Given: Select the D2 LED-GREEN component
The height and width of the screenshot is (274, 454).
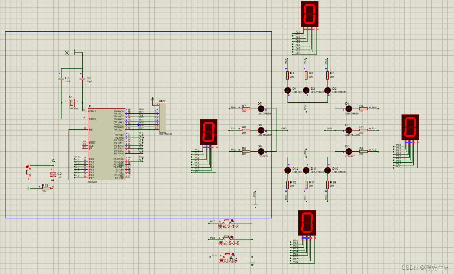Looking at the screenshot, I should pos(327,91).
